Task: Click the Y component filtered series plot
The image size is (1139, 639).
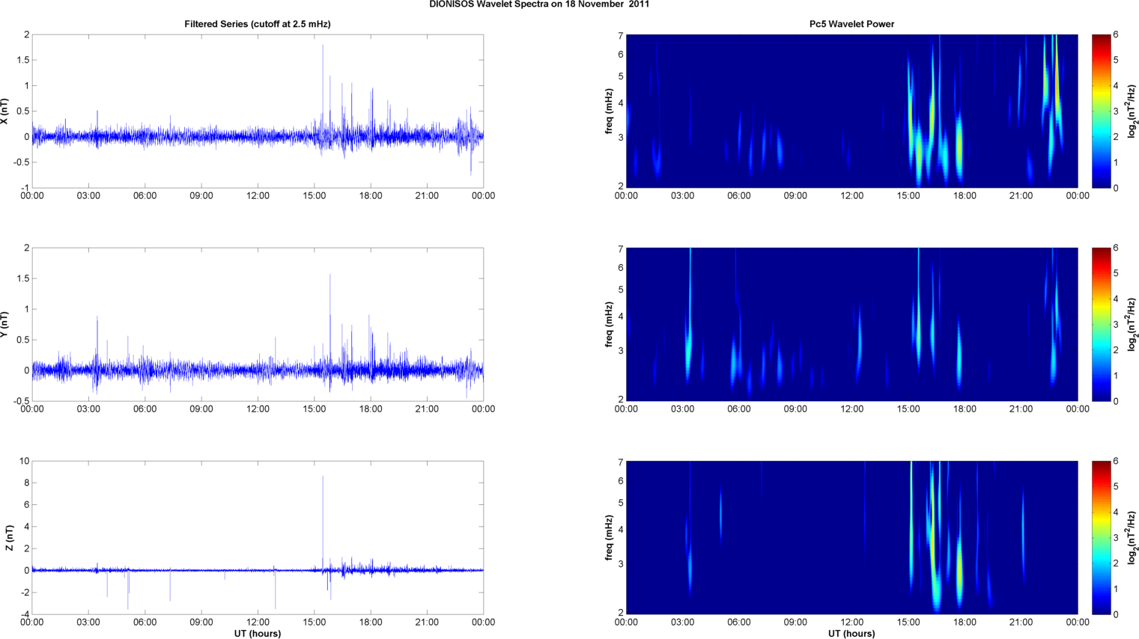Action: tap(258, 324)
